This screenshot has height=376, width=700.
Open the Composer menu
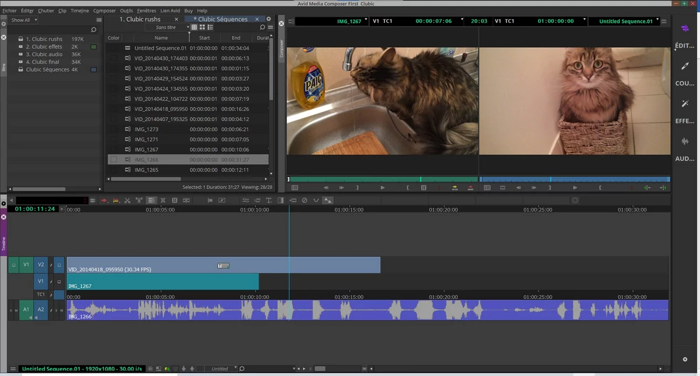click(x=104, y=10)
